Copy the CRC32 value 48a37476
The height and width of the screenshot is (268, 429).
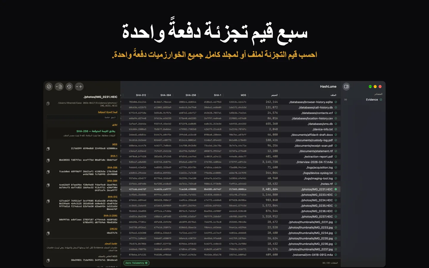(x=48, y=233)
